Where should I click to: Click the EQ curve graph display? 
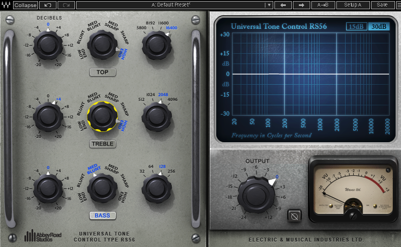click(x=311, y=74)
